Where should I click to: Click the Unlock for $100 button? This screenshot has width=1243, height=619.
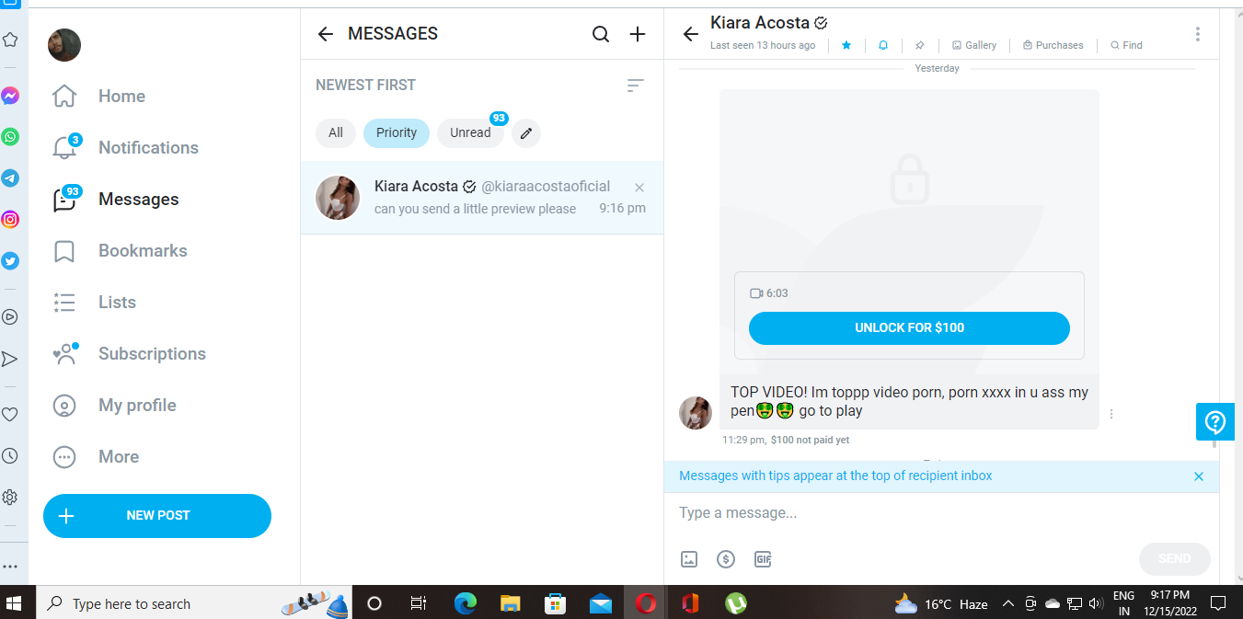pyautogui.click(x=909, y=328)
